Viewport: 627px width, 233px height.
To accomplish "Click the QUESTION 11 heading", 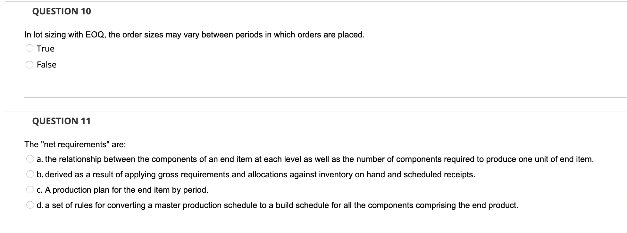I will click(61, 121).
